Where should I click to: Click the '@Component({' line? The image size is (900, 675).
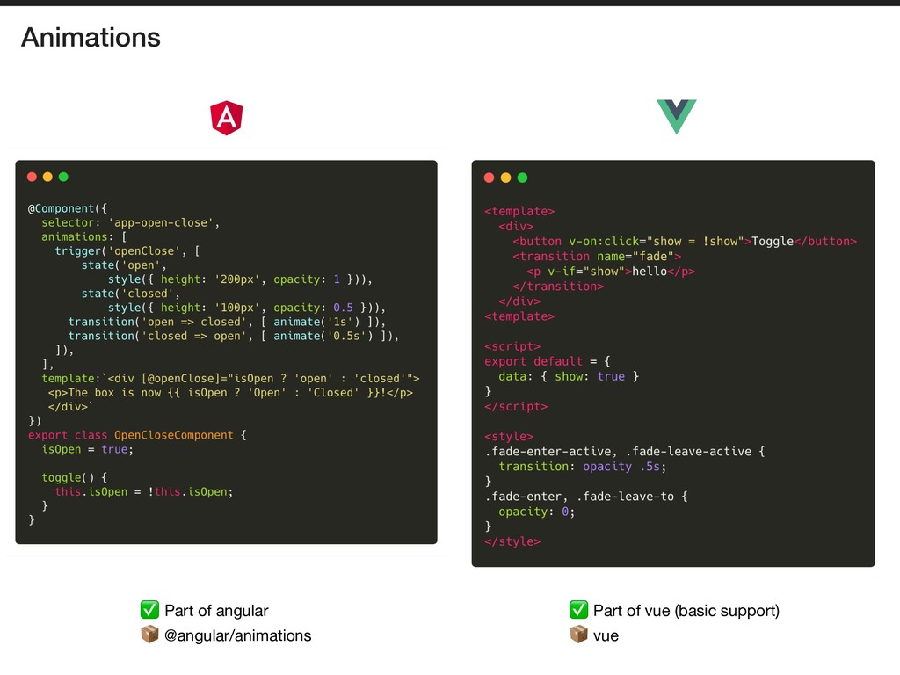(x=67, y=208)
